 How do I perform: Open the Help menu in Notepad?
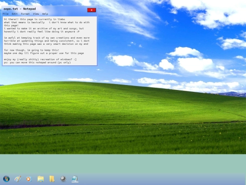point(45,14)
